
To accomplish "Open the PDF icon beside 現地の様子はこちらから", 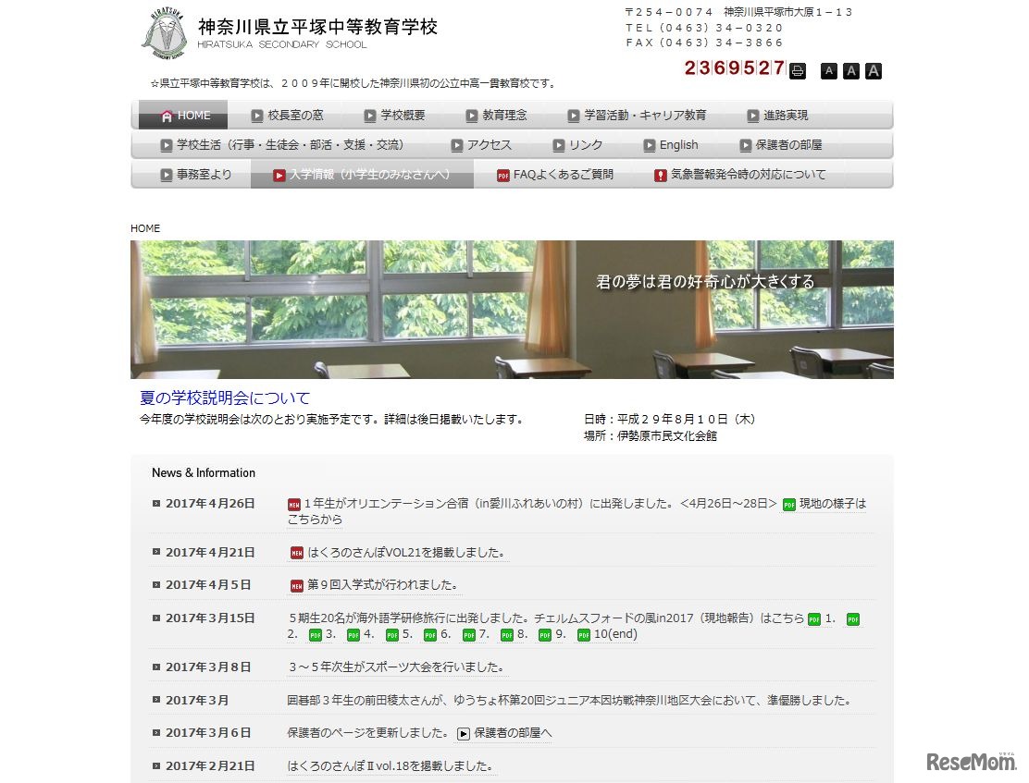I will click(788, 504).
